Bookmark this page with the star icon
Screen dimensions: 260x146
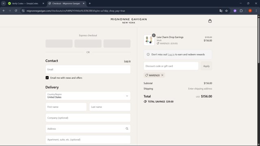pyautogui.click(x=227, y=11)
